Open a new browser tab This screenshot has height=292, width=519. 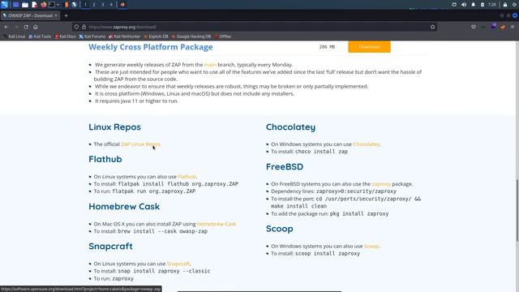point(66,15)
